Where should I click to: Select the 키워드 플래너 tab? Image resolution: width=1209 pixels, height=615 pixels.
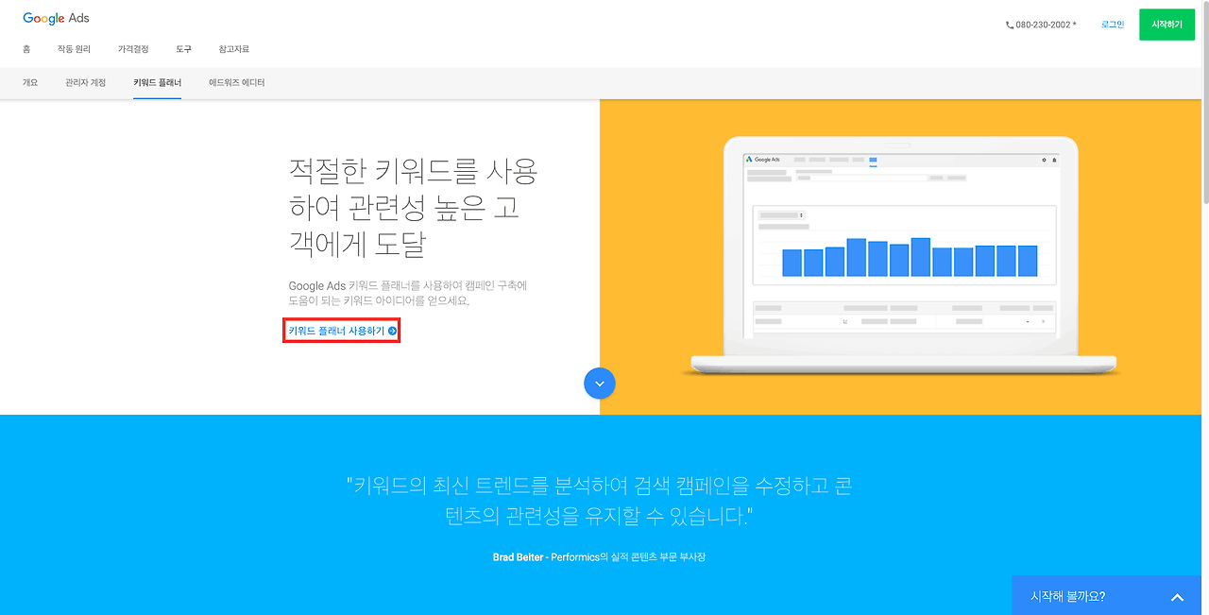tap(157, 82)
